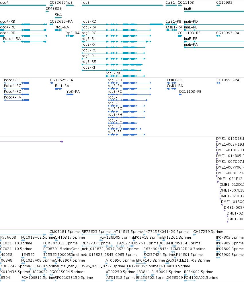
Task: Click the rdgB gene label
Action: (x=85, y=3)
